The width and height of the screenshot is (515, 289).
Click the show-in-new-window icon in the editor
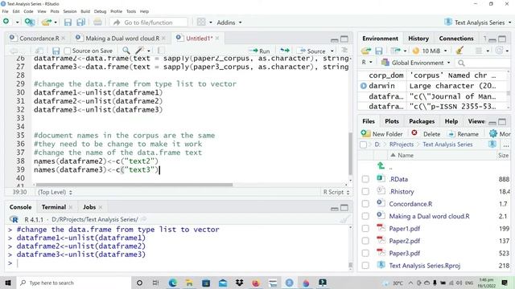pos(39,51)
